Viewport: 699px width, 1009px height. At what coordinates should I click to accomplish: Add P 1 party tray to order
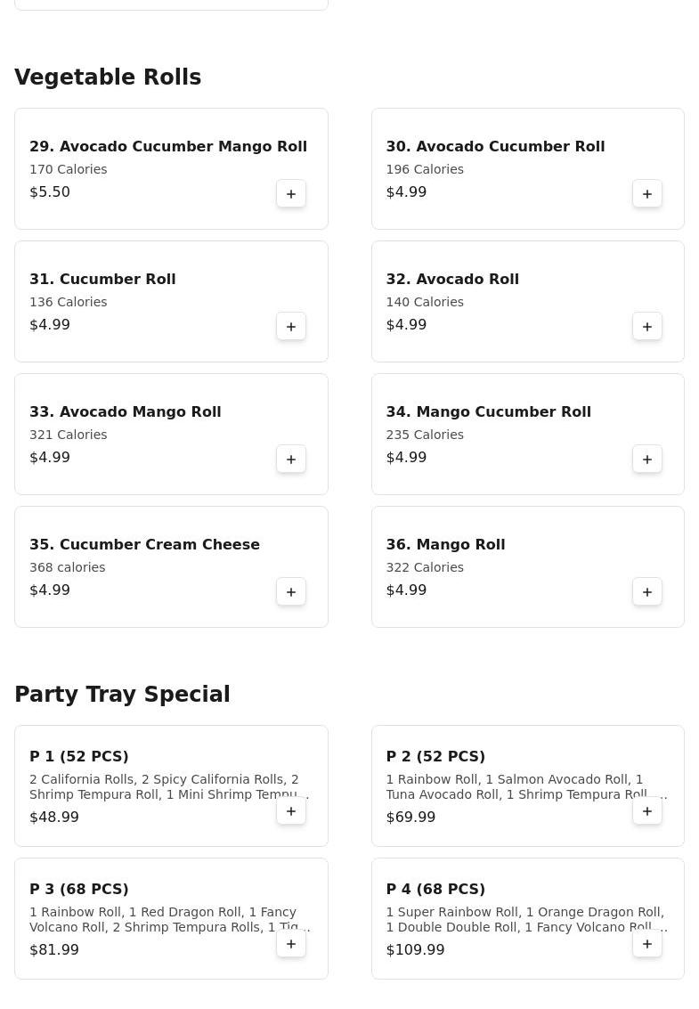291,811
